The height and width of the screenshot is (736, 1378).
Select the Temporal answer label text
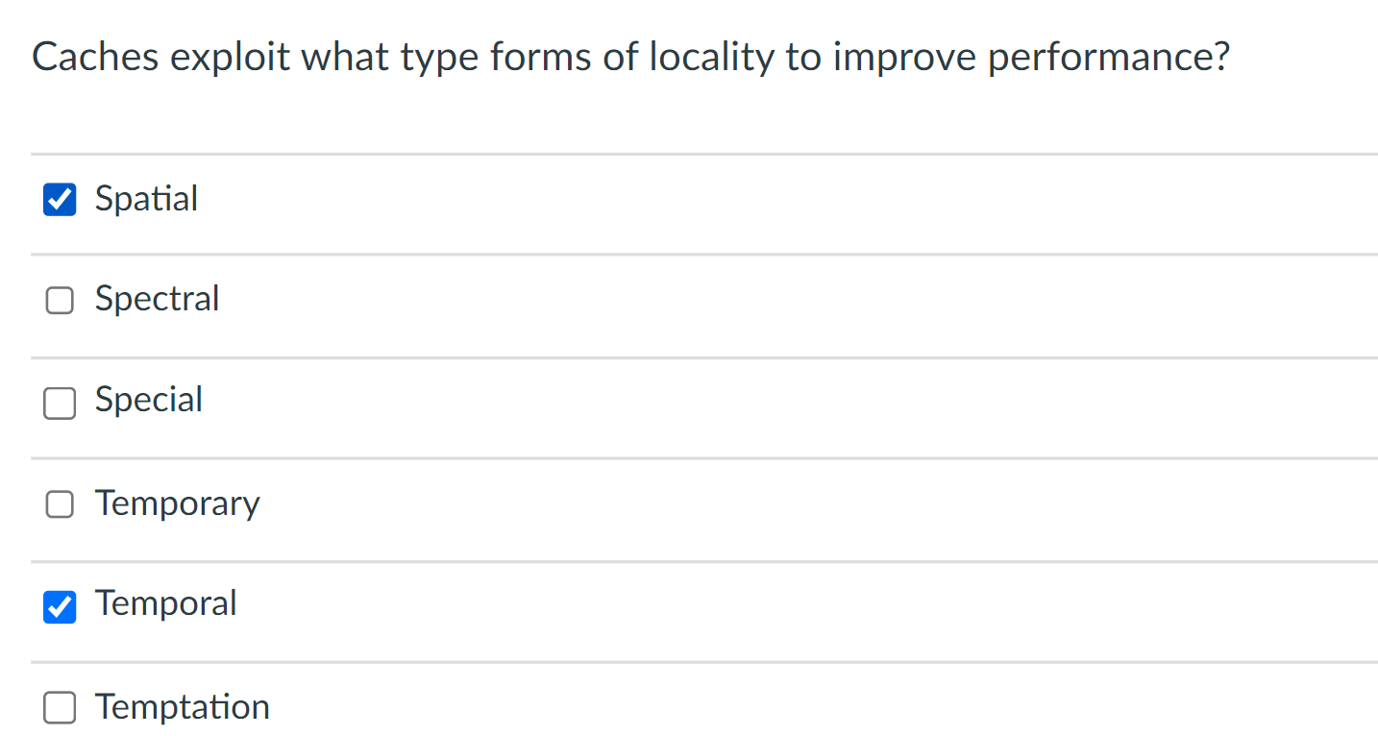coord(165,604)
